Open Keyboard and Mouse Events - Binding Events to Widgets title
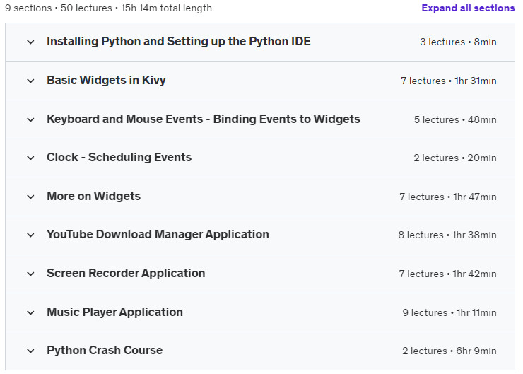523x374 pixels. [x=203, y=119]
